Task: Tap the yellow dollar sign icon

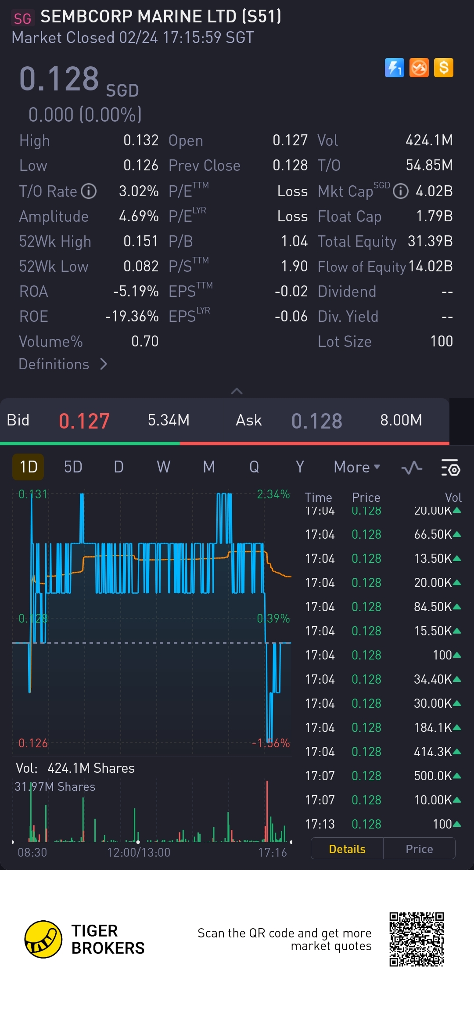Action: (443, 68)
